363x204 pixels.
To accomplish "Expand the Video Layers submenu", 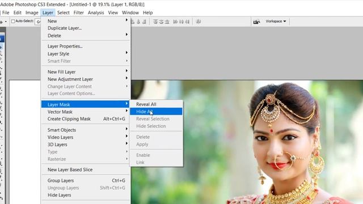I will pyautogui.click(x=86, y=137).
